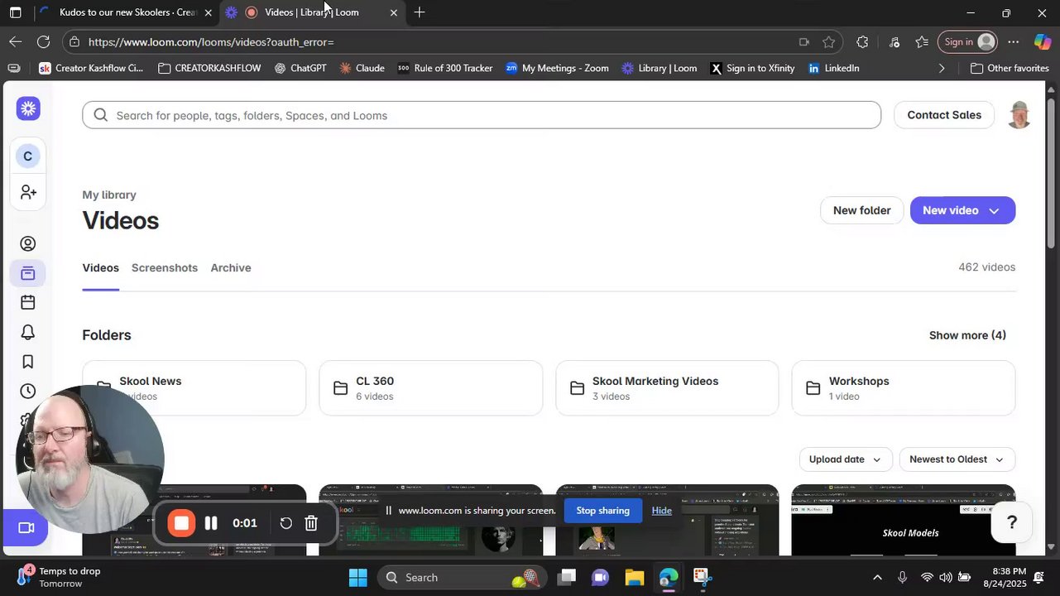Reload the page with refresh icon

click(44, 41)
